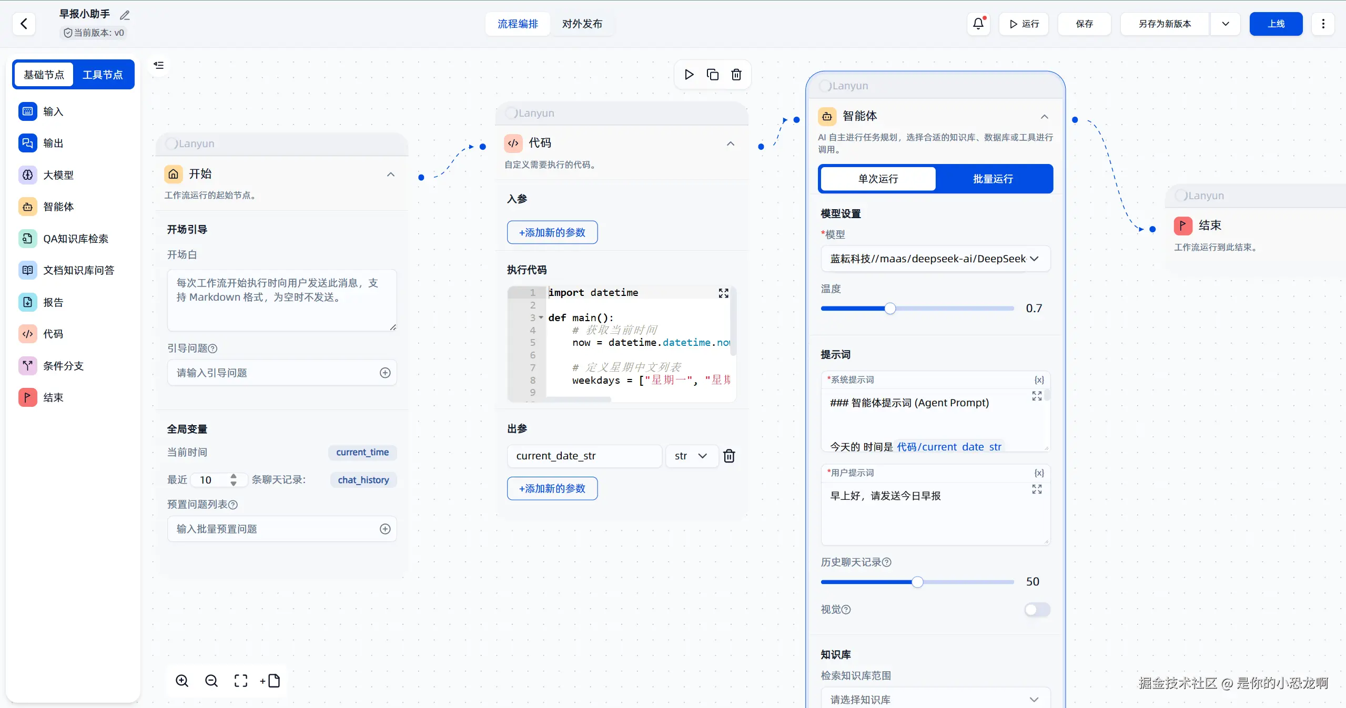Zoom in on the canvas
Viewport: 1346px width, 708px height.
(182, 681)
